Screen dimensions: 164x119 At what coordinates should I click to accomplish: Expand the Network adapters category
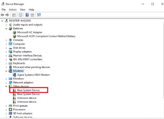point(6,83)
